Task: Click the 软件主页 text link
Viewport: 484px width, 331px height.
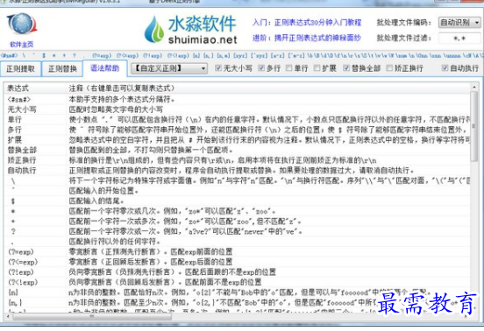Action: 22,45
